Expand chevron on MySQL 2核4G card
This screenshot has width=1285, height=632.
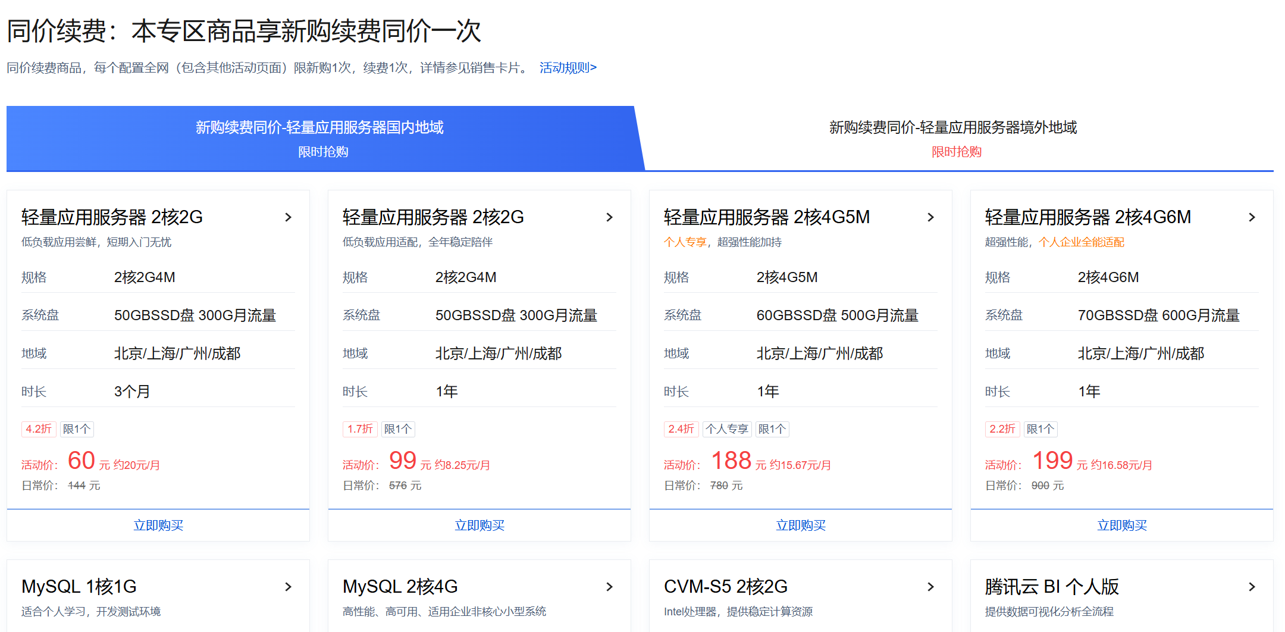coord(610,587)
